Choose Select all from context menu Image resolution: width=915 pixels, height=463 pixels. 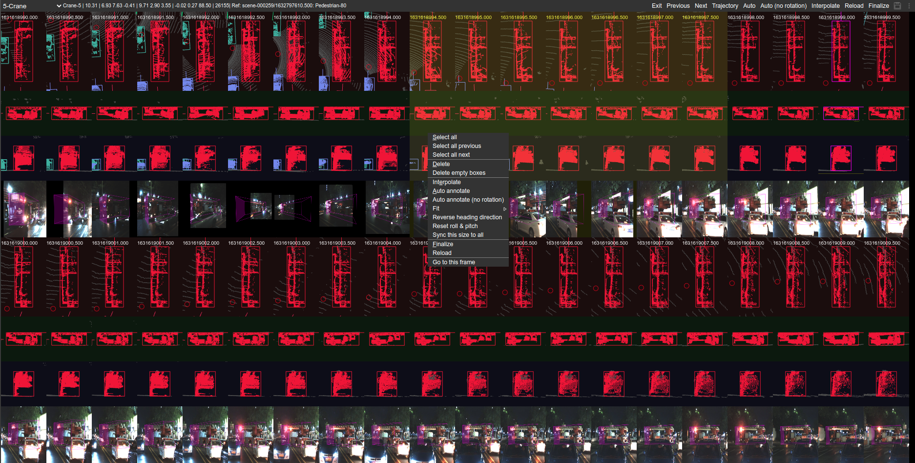pyautogui.click(x=444, y=137)
